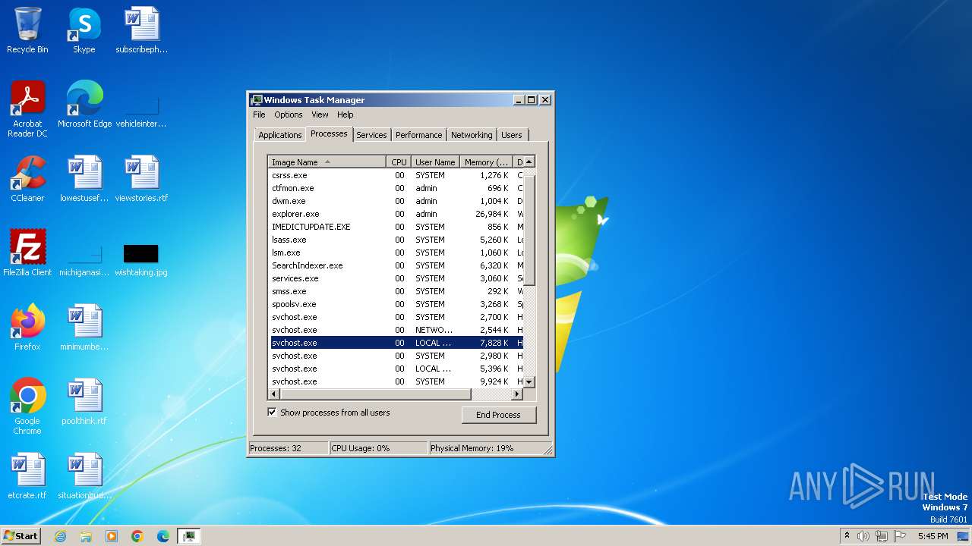The width and height of the screenshot is (972, 546).
Task: Select the lsass.exe process row
Action: tap(396, 240)
